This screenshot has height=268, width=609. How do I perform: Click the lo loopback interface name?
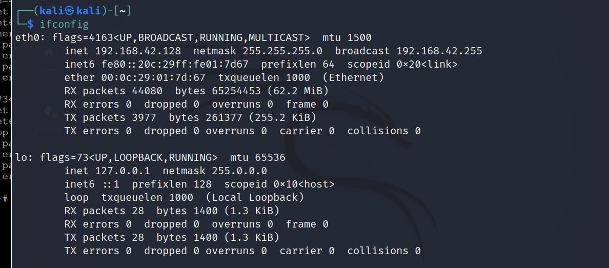pyautogui.click(x=21, y=157)
